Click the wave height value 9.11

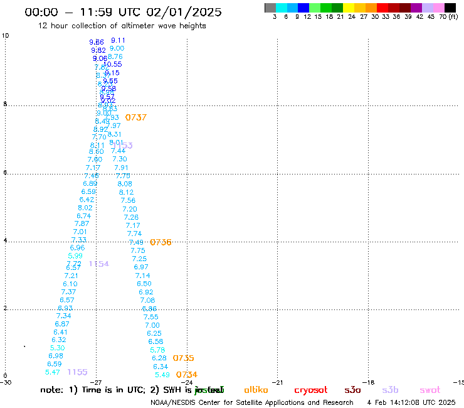click(118, 41)
